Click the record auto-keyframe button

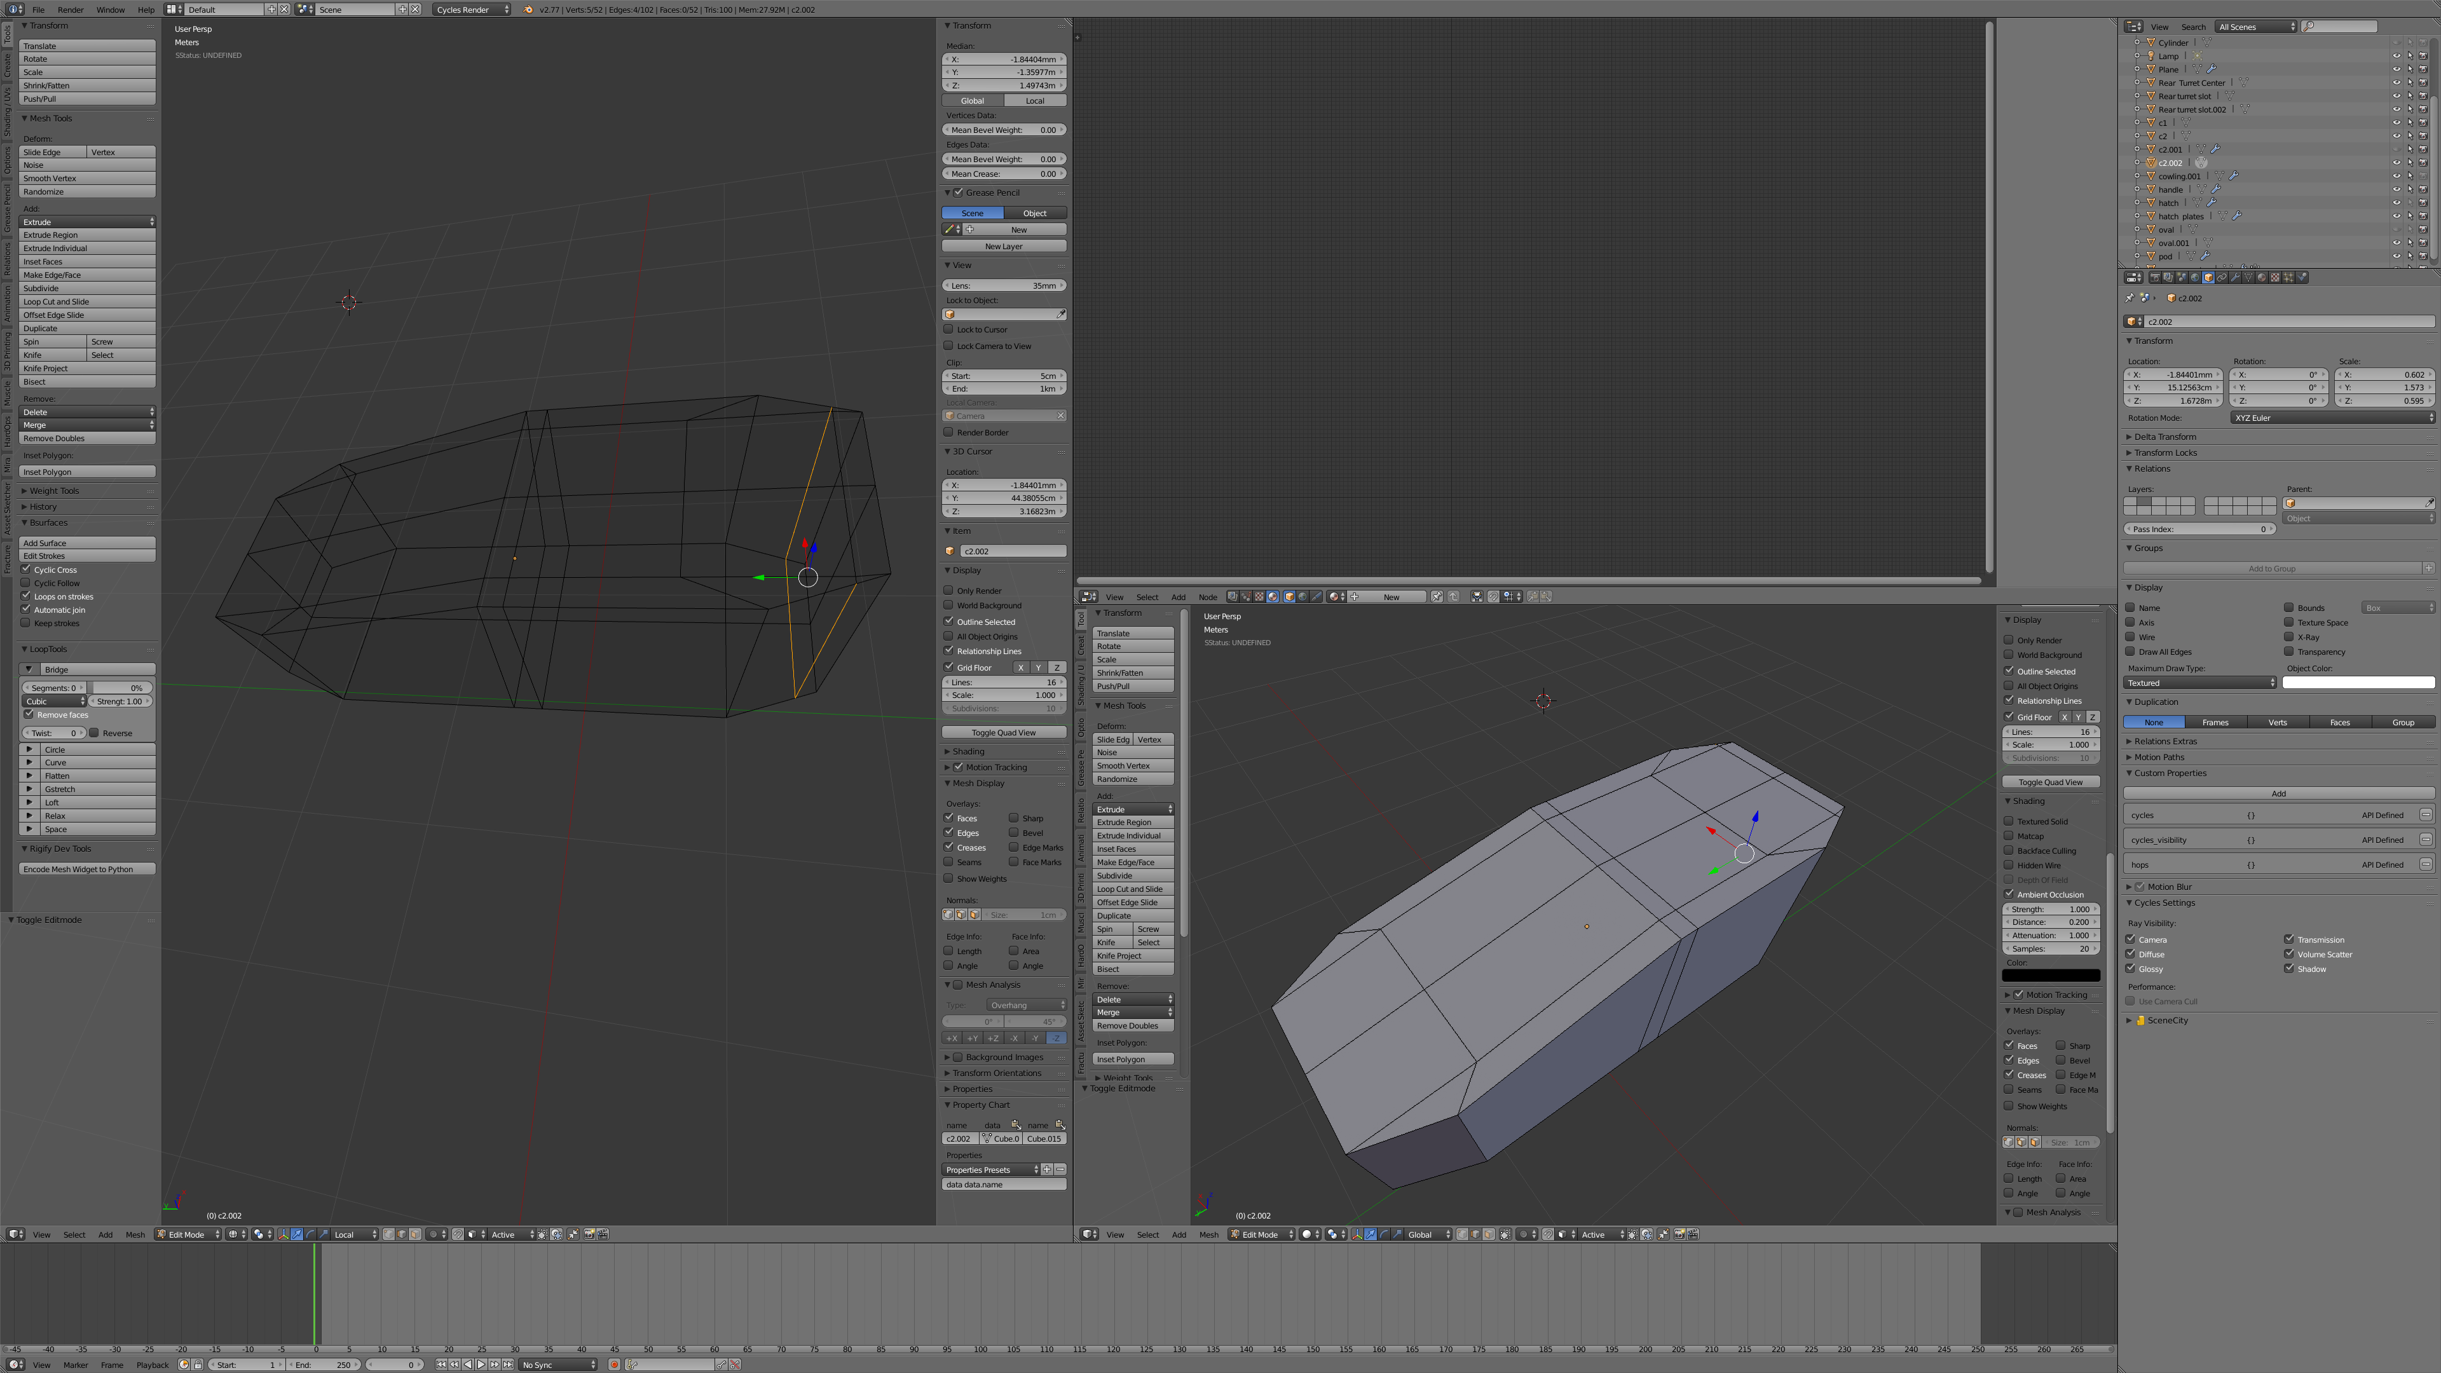(x=614, y=1365)
